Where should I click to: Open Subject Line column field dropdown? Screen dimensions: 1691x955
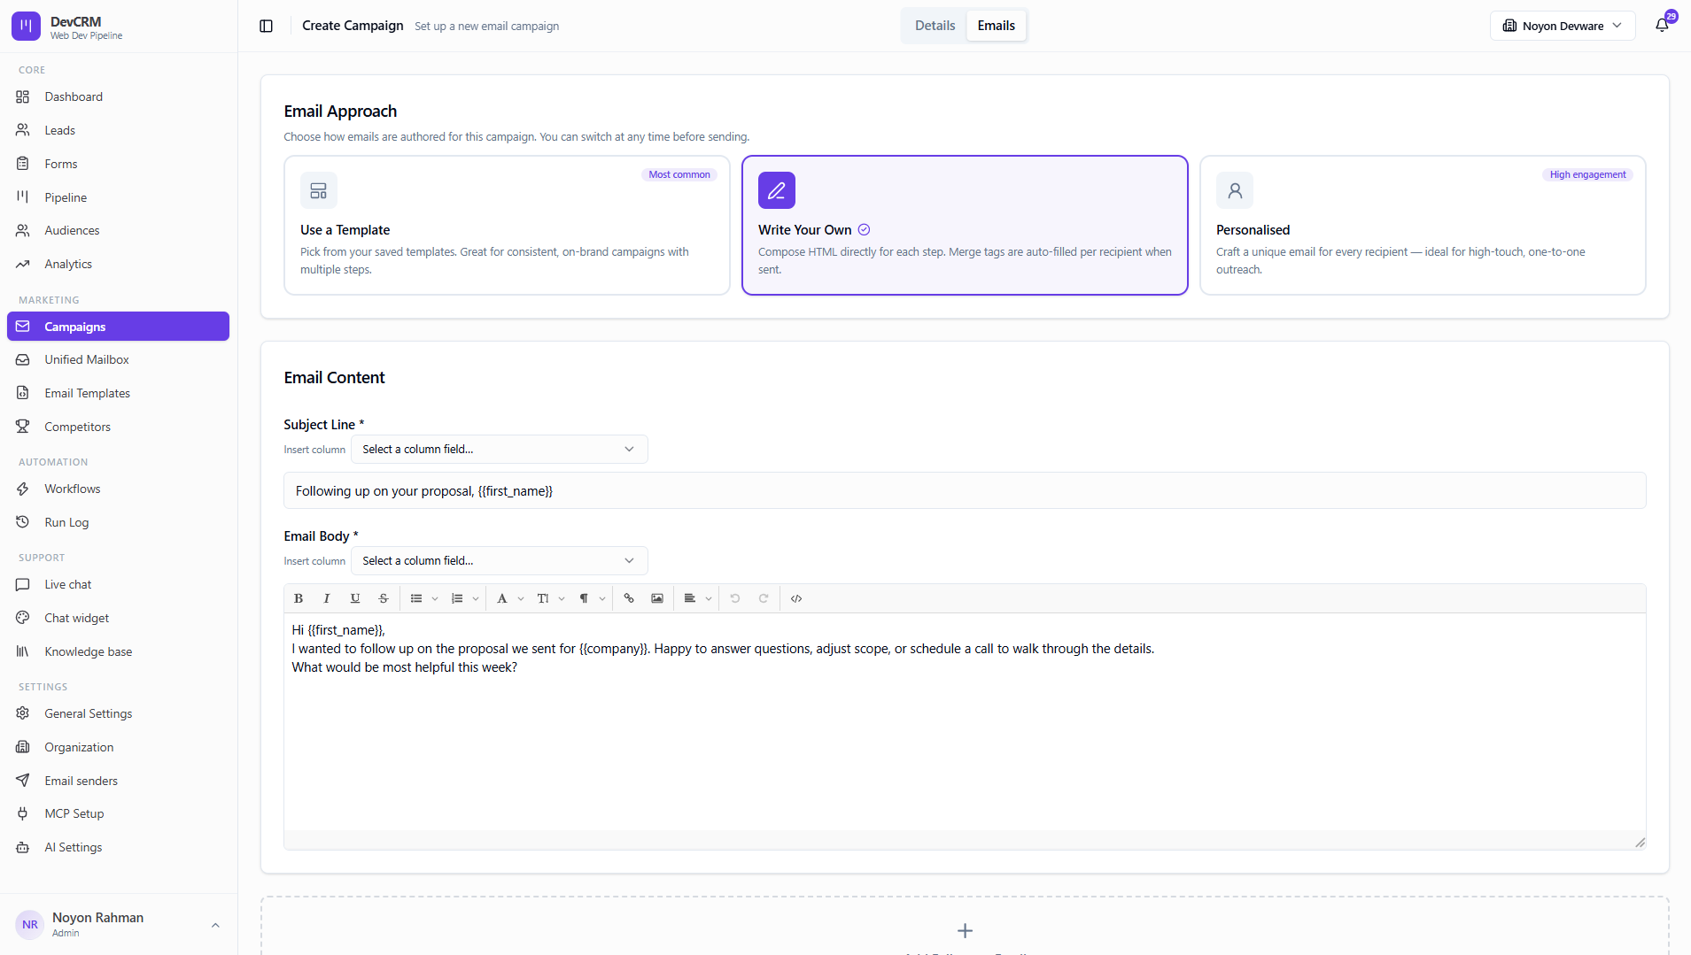(499, 450)
